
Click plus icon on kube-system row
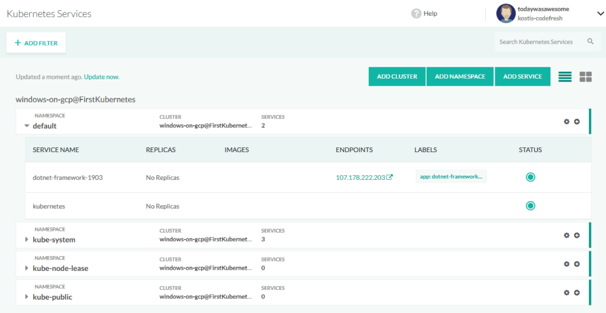(577, 235)
